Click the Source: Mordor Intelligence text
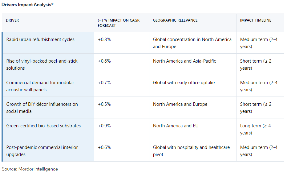The width and height of the screenshot is (287, 173). point(30,169)
